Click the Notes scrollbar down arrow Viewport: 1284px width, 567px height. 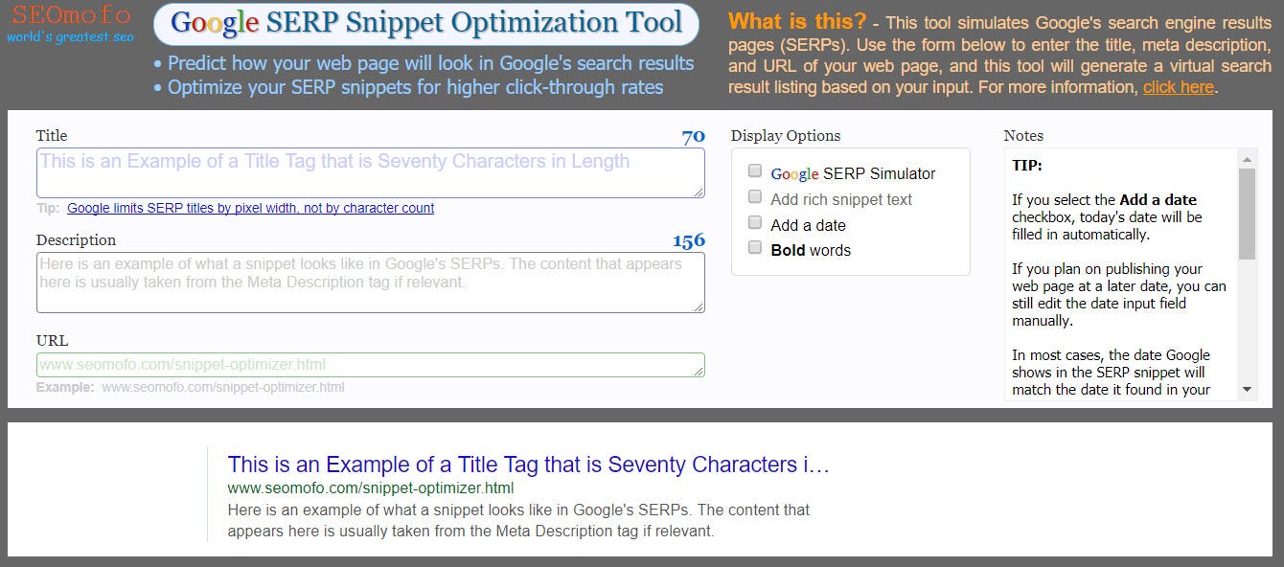(1247, 389)
